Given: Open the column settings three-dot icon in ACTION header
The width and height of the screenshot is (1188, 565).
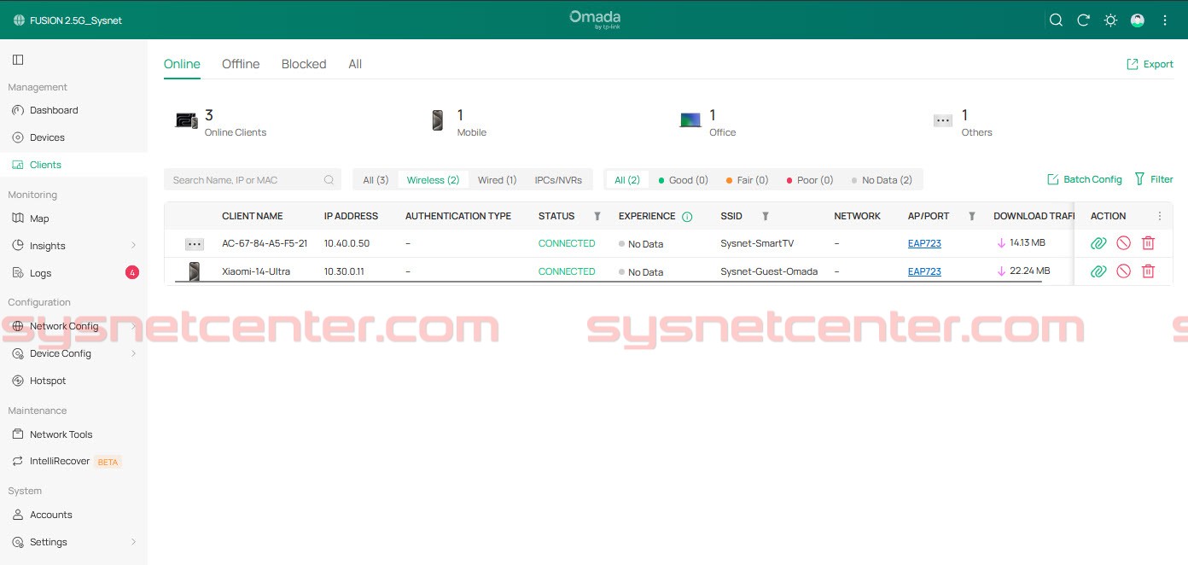Looking at the screenshot, I should [x=1159, y=217].
